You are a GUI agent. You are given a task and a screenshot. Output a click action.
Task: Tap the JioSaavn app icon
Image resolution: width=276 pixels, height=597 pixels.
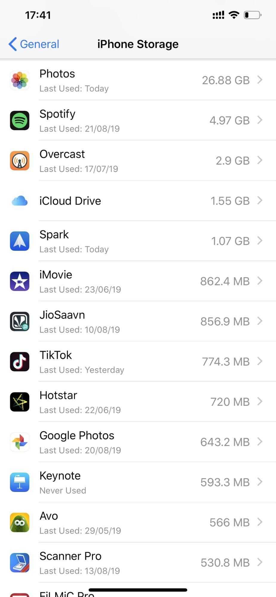20,321
